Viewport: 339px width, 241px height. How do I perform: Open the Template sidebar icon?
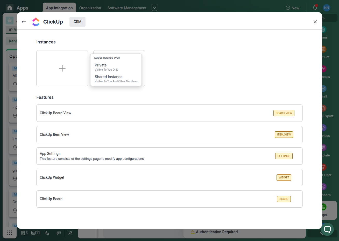[323, 147]
